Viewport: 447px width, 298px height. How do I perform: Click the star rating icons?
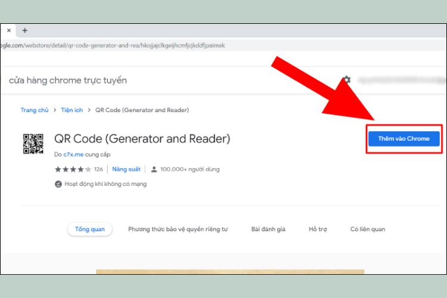pos(73,169)
